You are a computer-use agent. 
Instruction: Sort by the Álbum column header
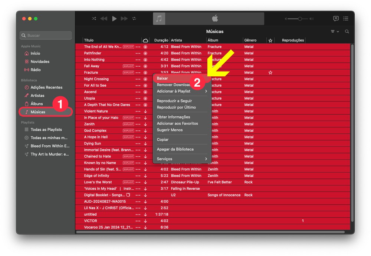[x=224, y=40]
